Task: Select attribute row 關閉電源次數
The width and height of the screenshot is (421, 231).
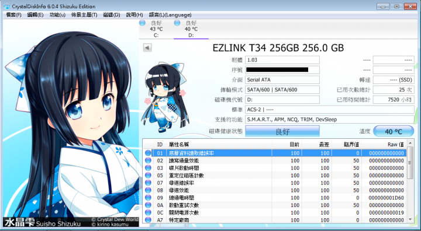Action: [275, 212]
